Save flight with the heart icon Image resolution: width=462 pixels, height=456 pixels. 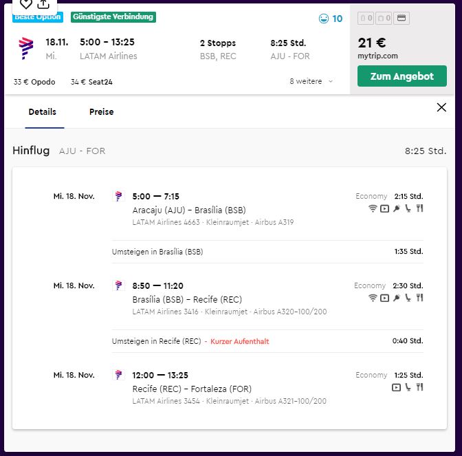click(x=26, y=4)
